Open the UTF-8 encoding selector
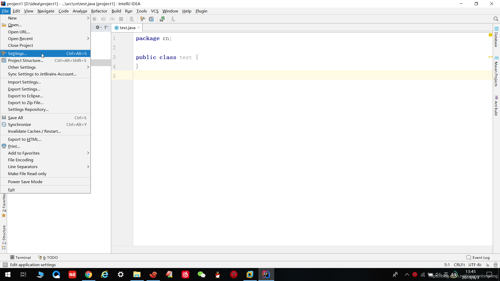Screen dimensions: 500x281 (475, 265)
